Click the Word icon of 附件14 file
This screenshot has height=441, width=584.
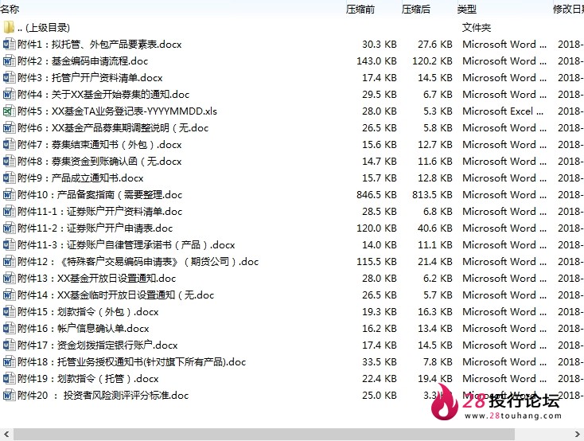9,295
